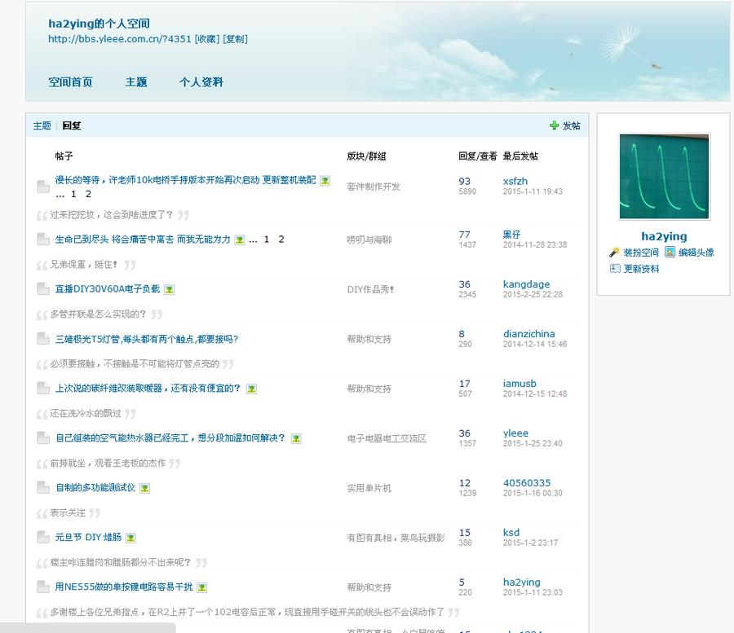Click the thread icon beside 自制的多功能测试仪
Image resolution: width=734 pixels, height=633 pixels.
(43, 488)
